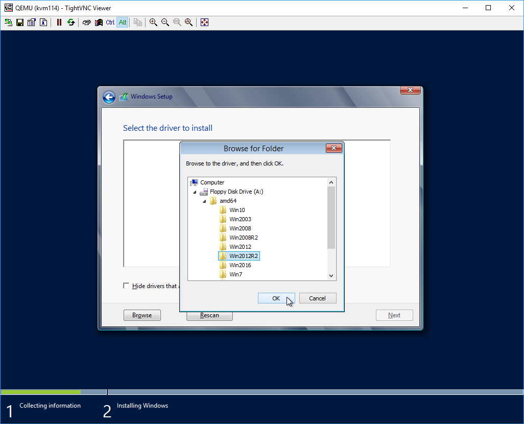Click Cancel in Browse for Folder

pos(318,298)
